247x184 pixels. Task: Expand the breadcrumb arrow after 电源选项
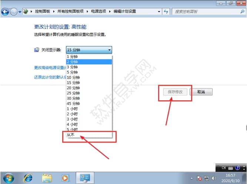coord(110,11)
